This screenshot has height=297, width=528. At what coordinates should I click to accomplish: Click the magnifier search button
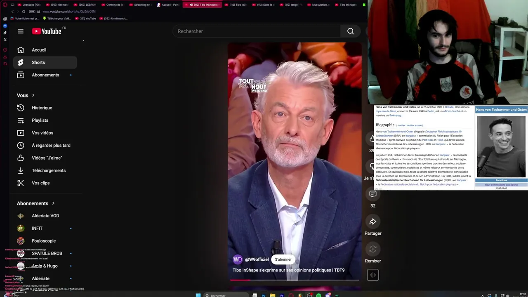tap(351, 31)
